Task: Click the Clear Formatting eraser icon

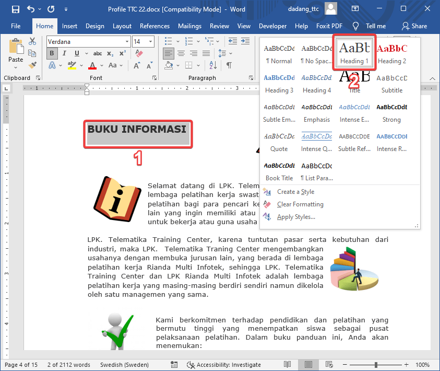Action: [x=140, y=53]
